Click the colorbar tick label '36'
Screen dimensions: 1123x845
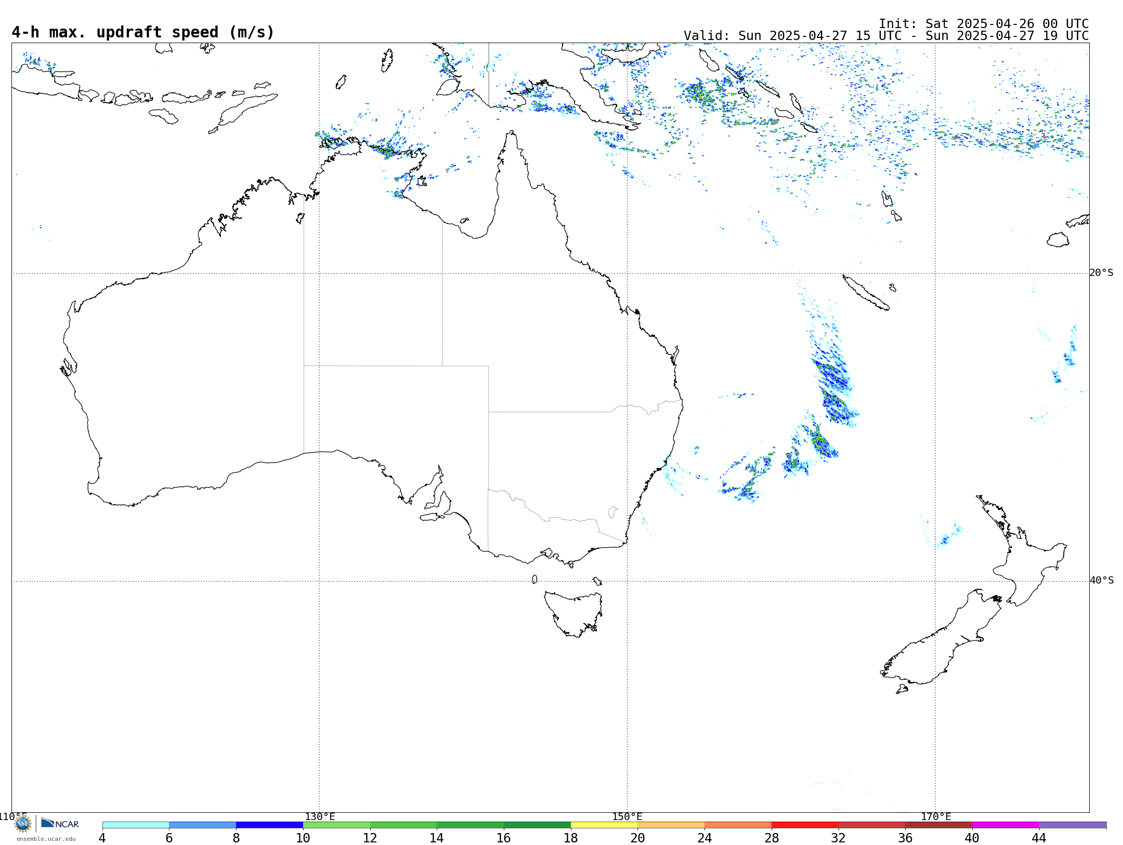point(905,838)
